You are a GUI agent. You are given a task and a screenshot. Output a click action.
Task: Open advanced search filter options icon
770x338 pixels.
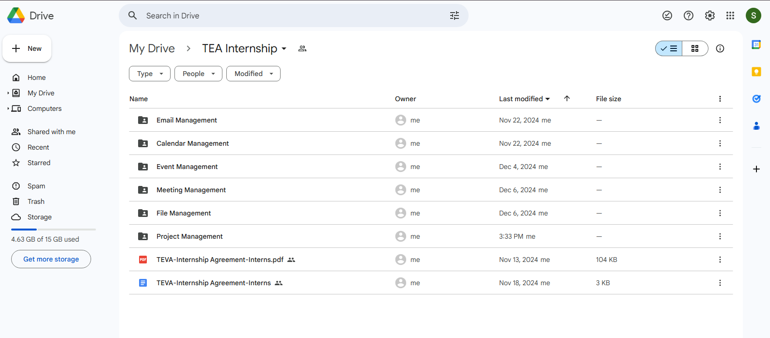coord(454,15)
